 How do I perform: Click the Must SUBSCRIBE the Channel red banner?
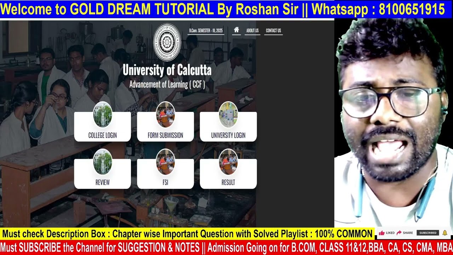coord(226,247)
